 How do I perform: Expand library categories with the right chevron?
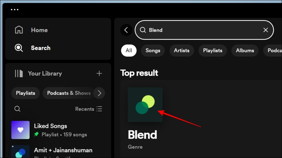(99, 93)
